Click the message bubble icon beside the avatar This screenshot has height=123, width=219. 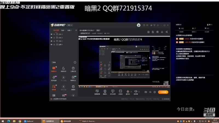point(144,25)
